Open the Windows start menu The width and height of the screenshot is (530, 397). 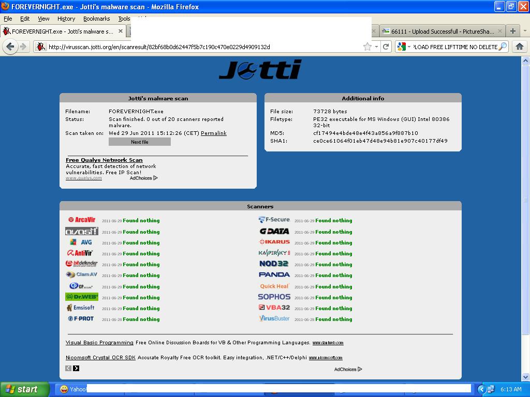click(25, 389)
